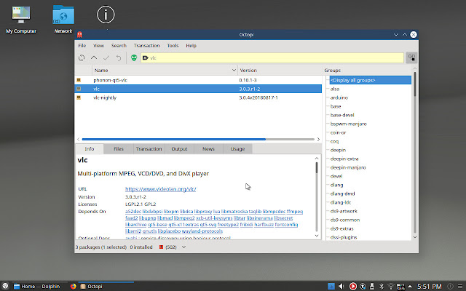The image size is (466, 291).
Task: Click info panel scroll down arrow
Action: [x=317, y=236]
